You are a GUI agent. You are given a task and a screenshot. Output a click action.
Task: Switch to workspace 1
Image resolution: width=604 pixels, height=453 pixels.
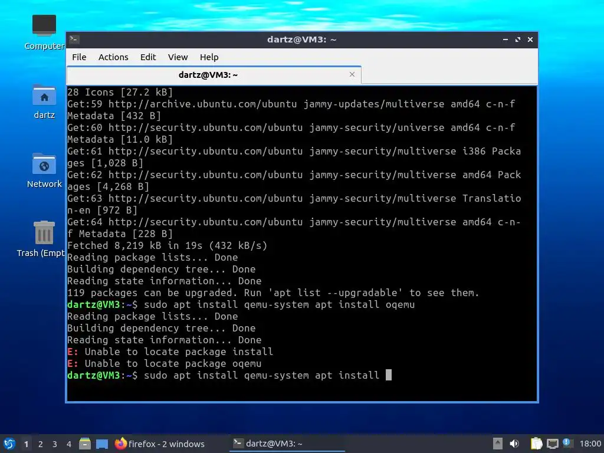pyautogui.click(x=26, y=444)
